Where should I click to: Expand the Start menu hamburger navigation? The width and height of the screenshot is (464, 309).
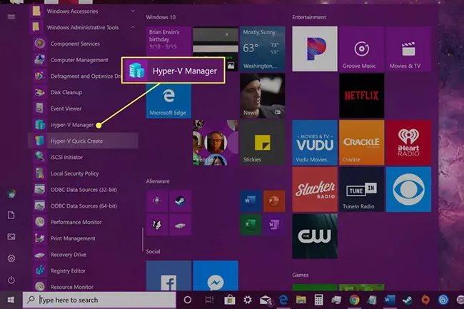(x=11, y=17)
